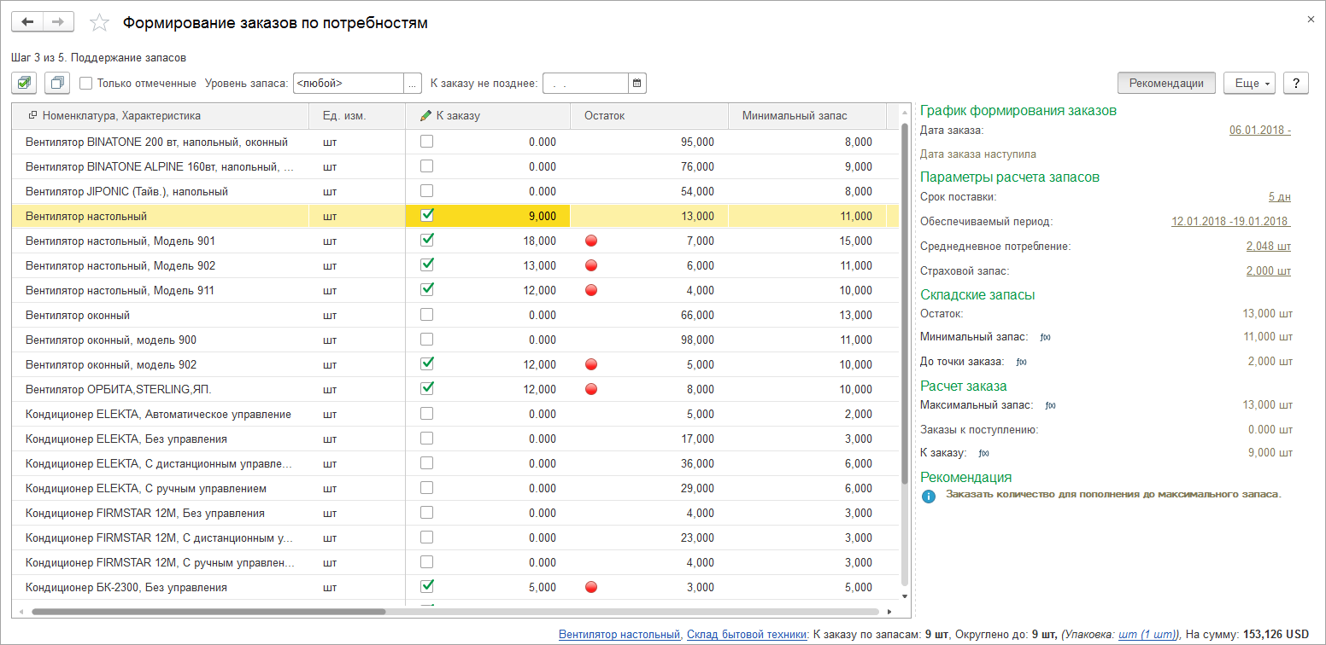Check the Вентилятор JIPONIC (Тайв.) order box

pos(427,191)
